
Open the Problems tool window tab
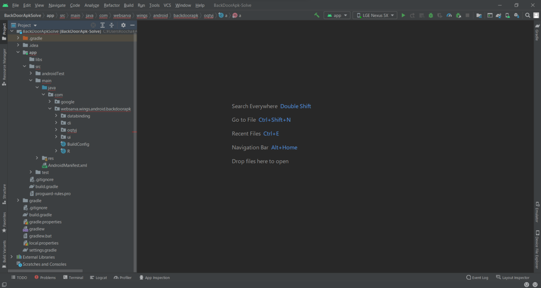pyautogui.click(x=45, y=278)
